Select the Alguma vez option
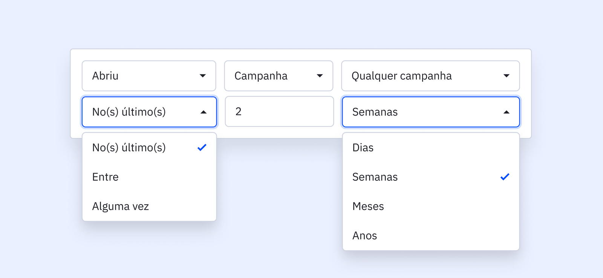Screen dimensions: 603x278 (121, 206)
